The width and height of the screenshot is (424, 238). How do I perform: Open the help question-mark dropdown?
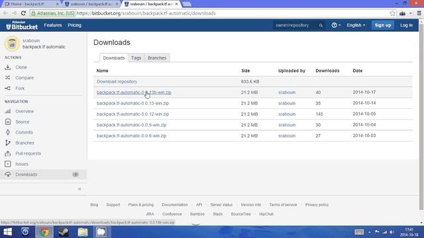(336, 25)
